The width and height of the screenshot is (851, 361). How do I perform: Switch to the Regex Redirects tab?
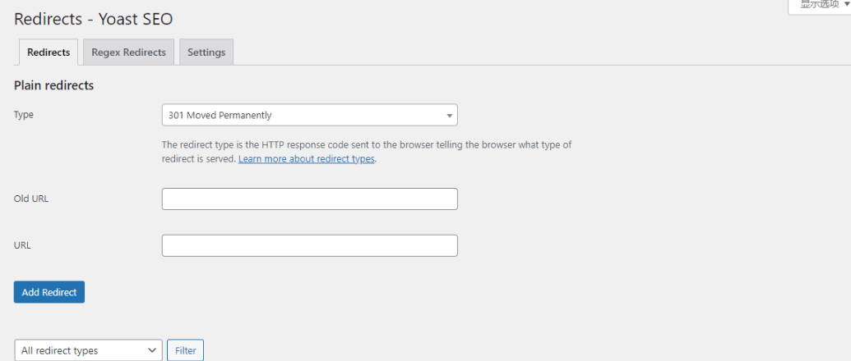pos(128,52)
